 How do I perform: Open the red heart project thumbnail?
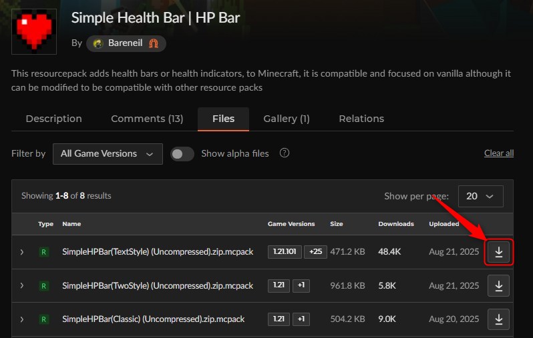click(x=34, y=31)
